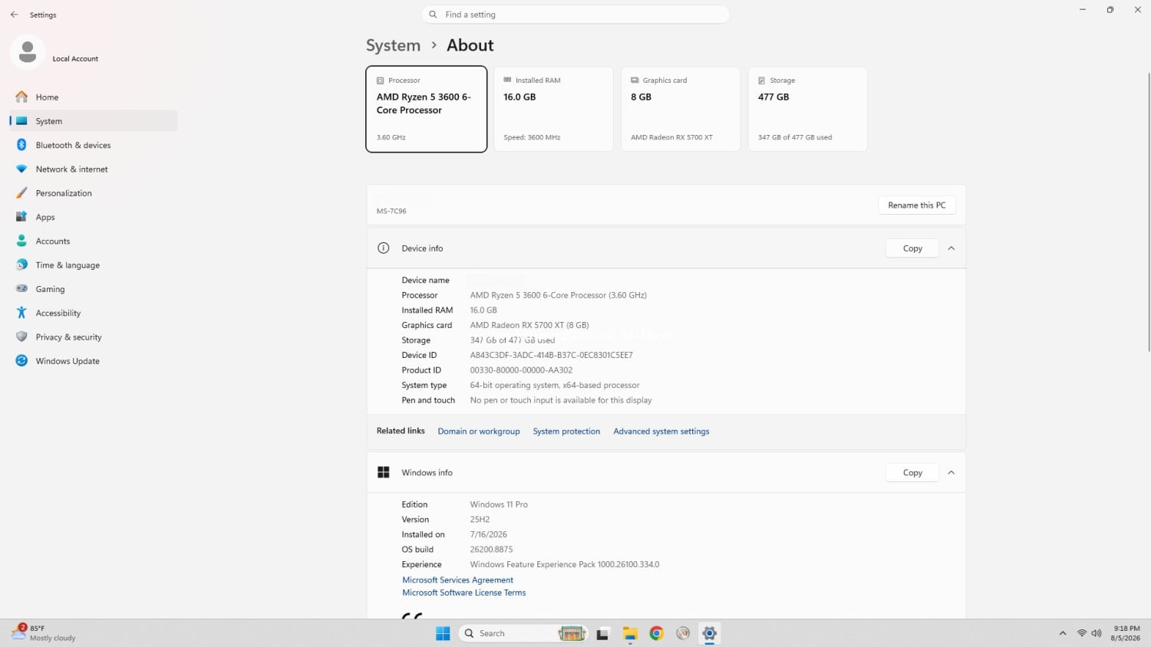Open Gaming settings
Screen dimensions: 1151x647
93,289
